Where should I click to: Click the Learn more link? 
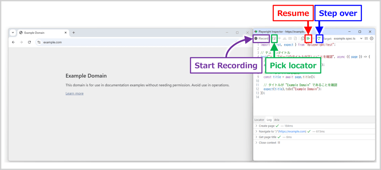click(74, 94)
